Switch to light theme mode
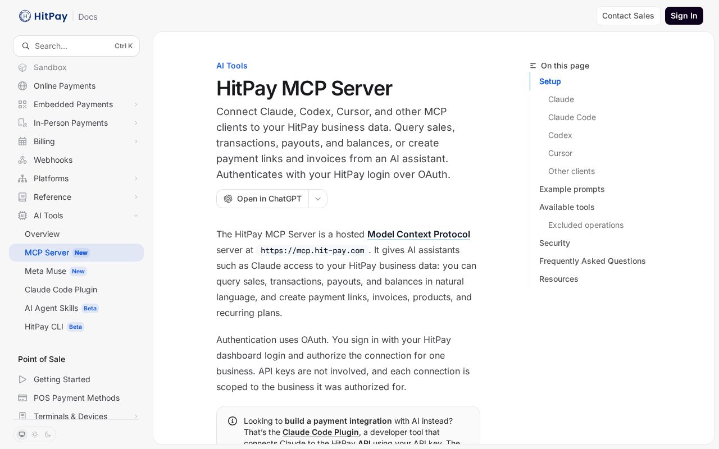This screenshot has width=719, height=449. pos(35,434)
